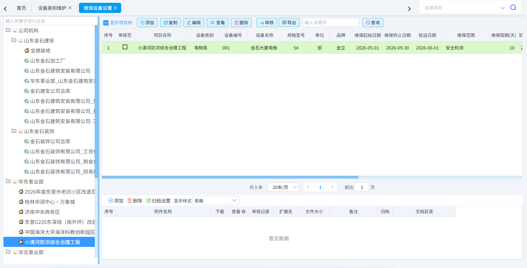
Task: Open the 显示样式 表格 dropdown
Action: coord(216,201)
